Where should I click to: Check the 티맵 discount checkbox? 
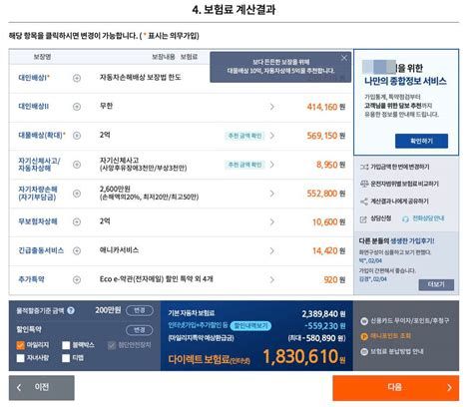pyautogui.click(x=66, y=358)
